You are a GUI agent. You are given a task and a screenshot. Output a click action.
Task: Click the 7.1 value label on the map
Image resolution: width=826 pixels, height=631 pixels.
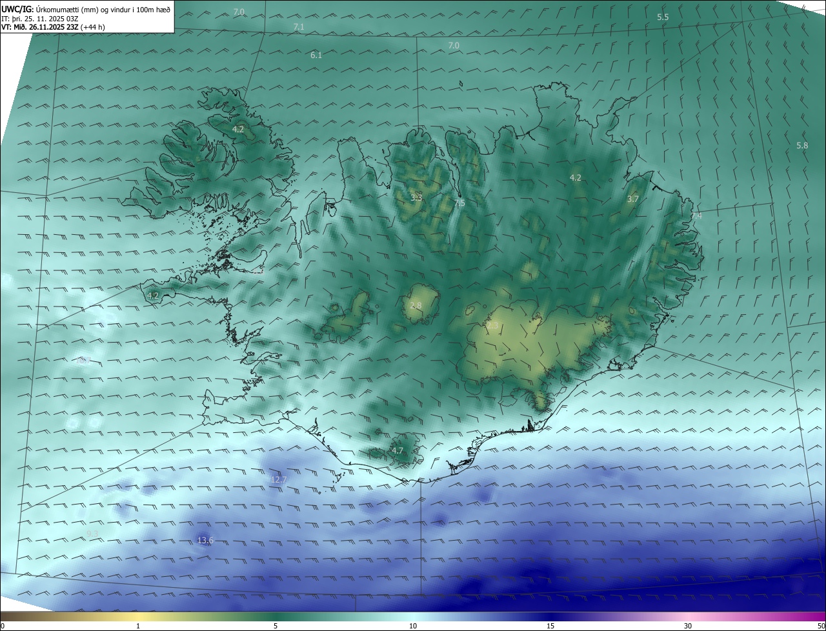coord(298,27)
